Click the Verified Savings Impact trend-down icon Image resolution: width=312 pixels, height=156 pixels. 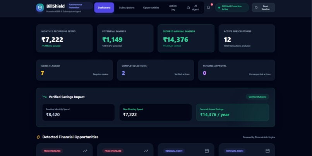(44, 97)
